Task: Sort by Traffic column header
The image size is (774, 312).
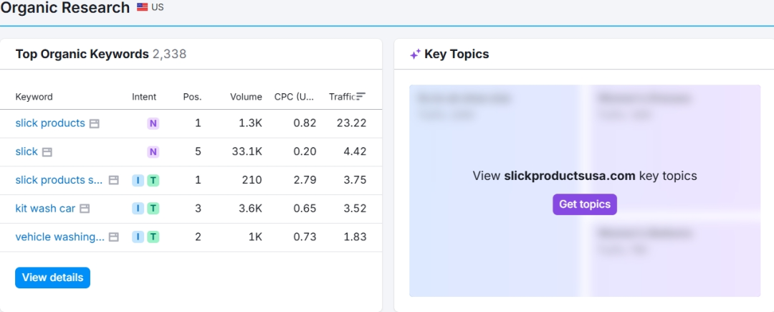Action: click(343, 97)
